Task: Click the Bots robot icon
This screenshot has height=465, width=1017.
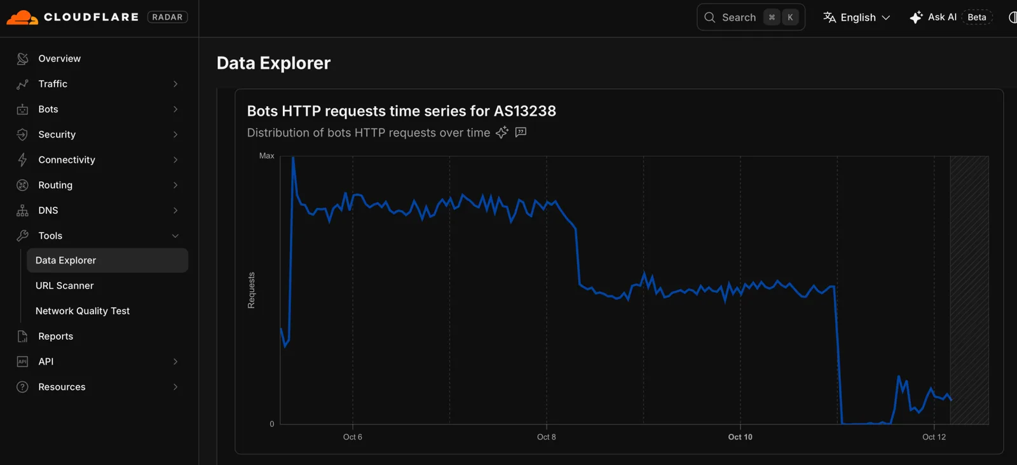Action: pyautogui.click(x=22, y=109)
